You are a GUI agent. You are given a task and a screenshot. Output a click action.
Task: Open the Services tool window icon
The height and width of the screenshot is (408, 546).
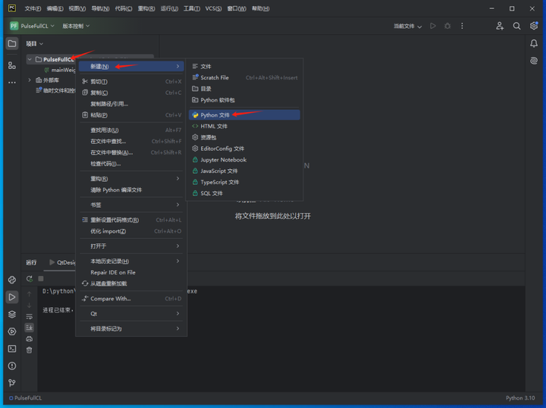(x=12, y=331)
